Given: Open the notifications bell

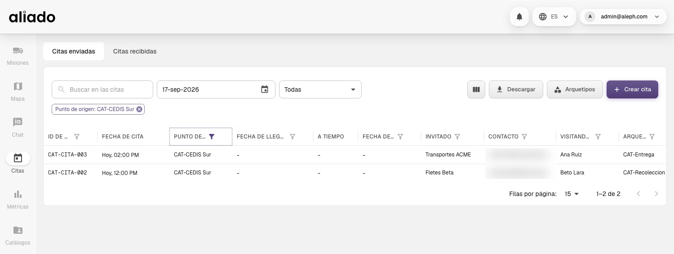Looking at the screenshot, I should point(519,17).
